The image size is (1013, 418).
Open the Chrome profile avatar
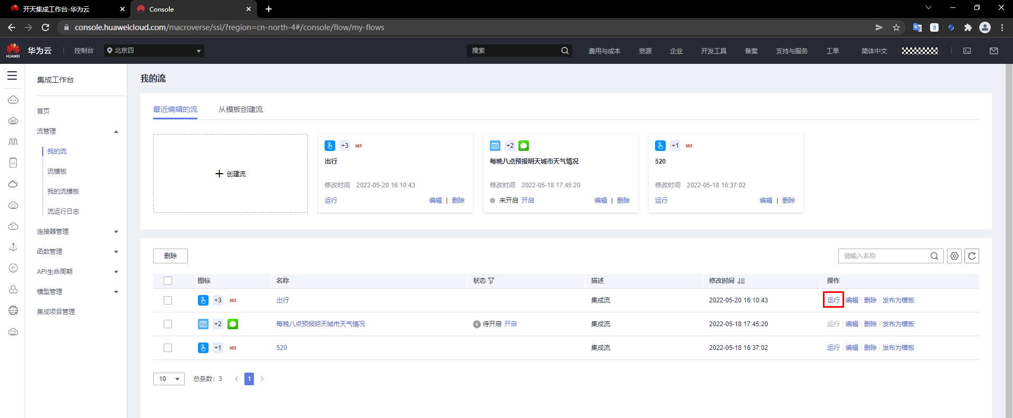985,27
